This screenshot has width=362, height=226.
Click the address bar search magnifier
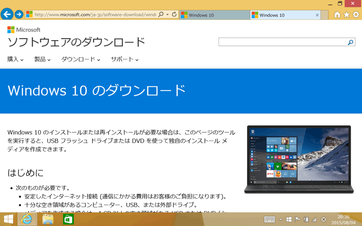click(161, 14)
